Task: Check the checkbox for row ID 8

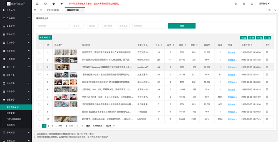Action: point(40,104)
